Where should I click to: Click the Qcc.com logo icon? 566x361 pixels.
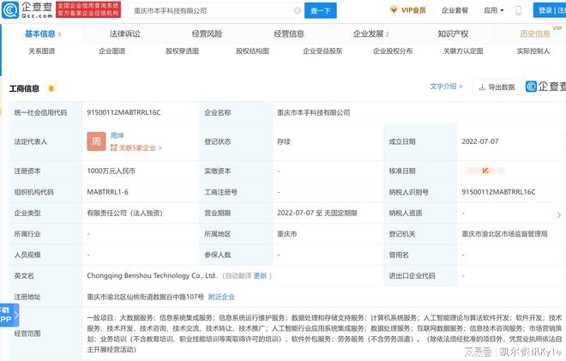point(10,10)
